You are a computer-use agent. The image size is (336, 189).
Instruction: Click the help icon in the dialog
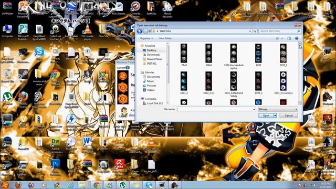297,38
